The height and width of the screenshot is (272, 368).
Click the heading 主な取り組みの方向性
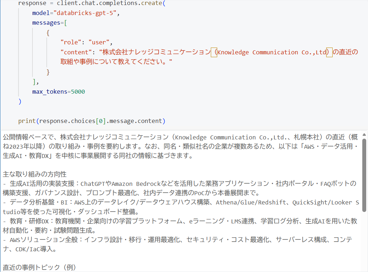coord(35,174)
